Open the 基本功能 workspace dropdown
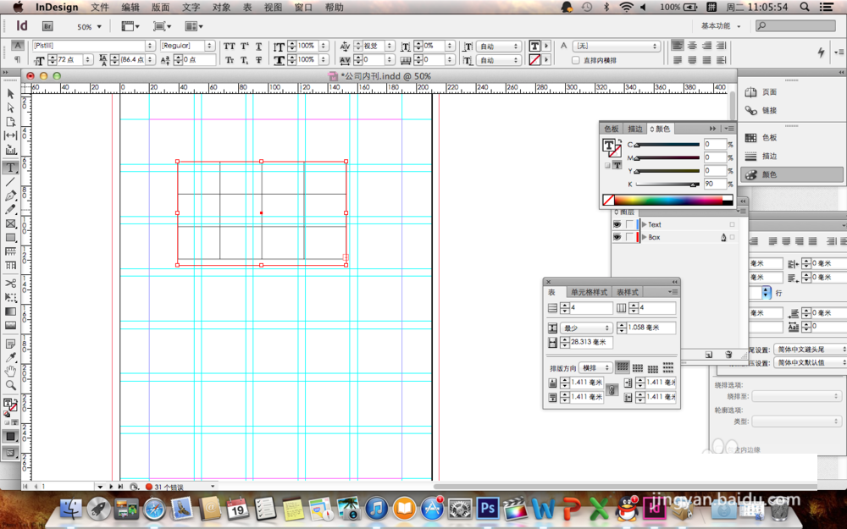Viewport: 847px width, 529px height. [721, 26]
